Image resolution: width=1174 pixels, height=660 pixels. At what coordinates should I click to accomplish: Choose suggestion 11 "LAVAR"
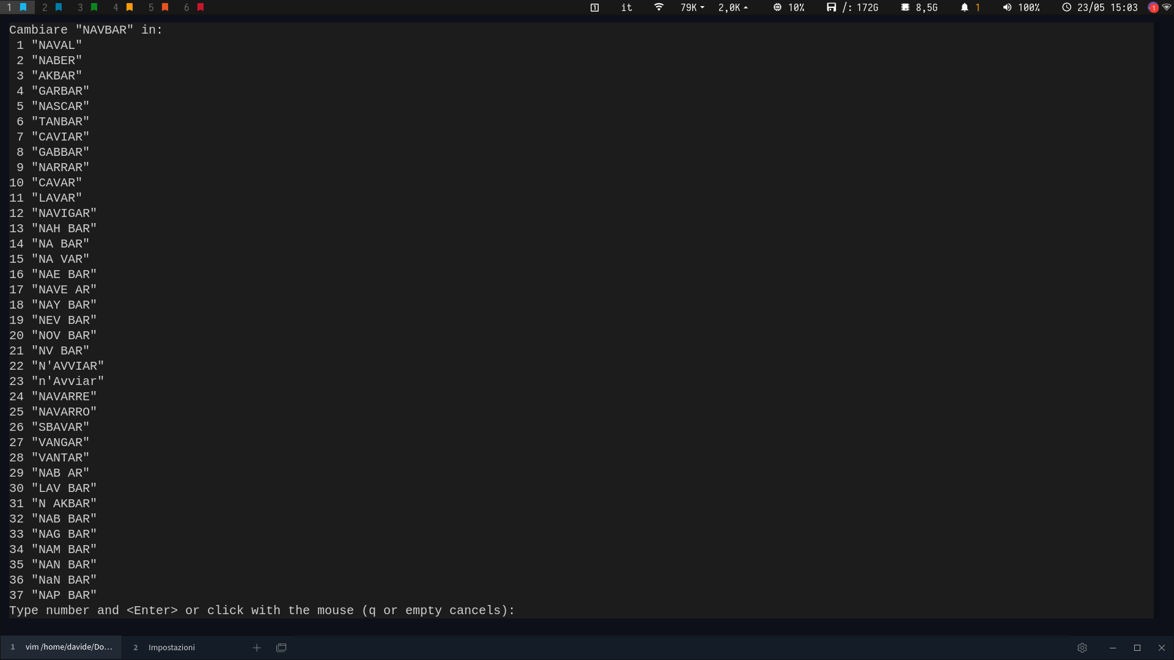[x=46, y=198]
